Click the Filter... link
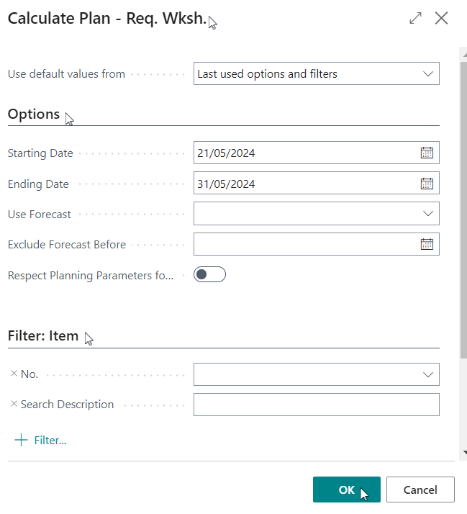467x514 pixels. (x=50, y=441)
